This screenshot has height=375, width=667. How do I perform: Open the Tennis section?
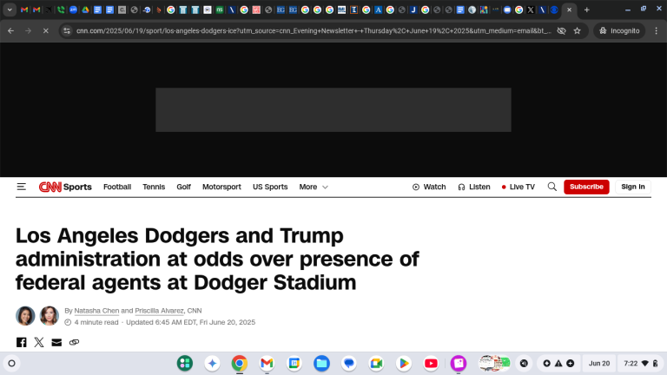pos(154,187)
